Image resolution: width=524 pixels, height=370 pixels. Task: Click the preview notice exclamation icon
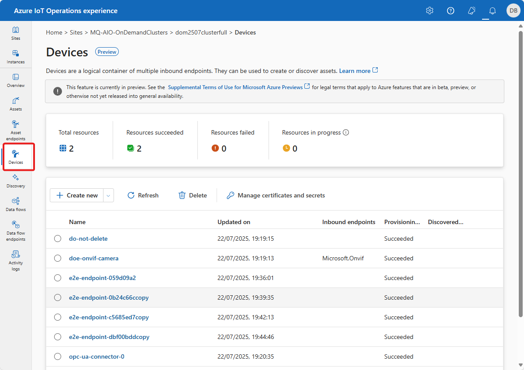tap(58, 91)
